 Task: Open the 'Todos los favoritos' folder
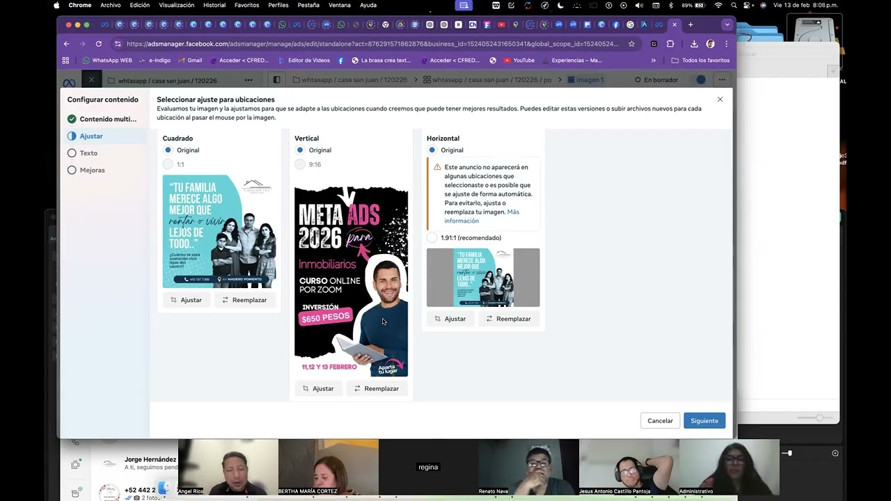700,61
